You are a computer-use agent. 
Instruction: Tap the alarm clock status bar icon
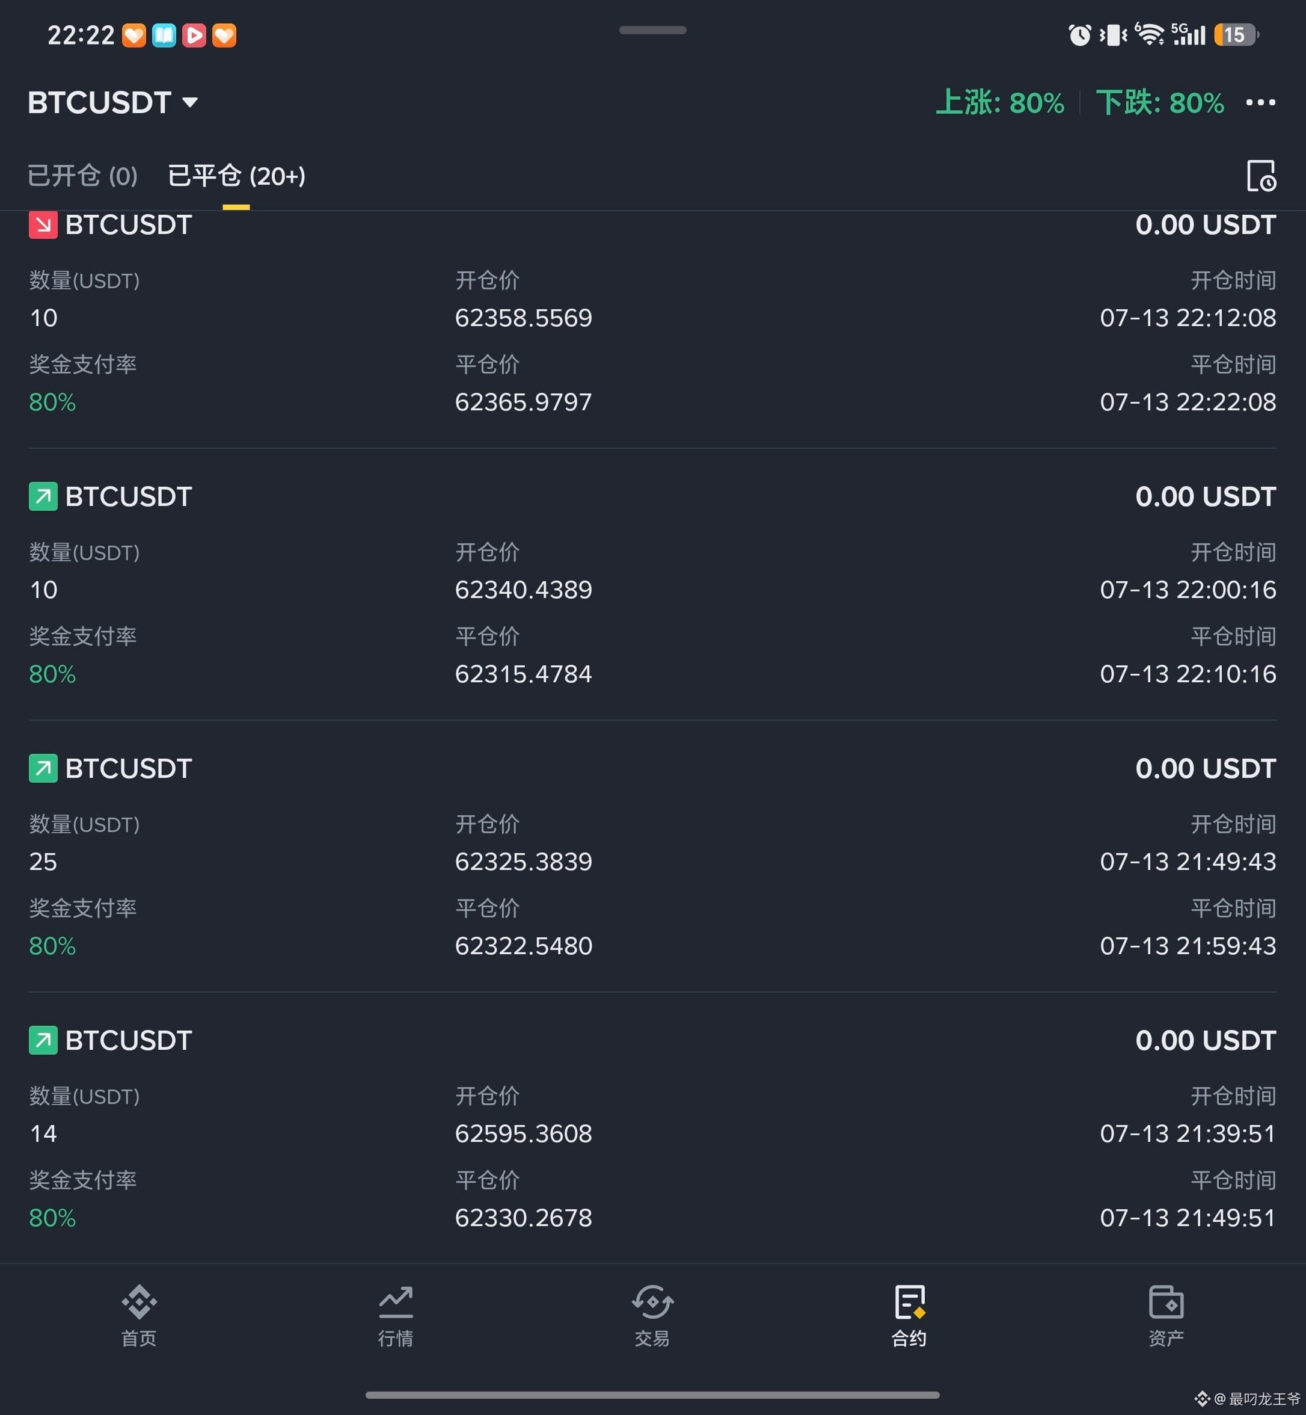coord(1080,35)
